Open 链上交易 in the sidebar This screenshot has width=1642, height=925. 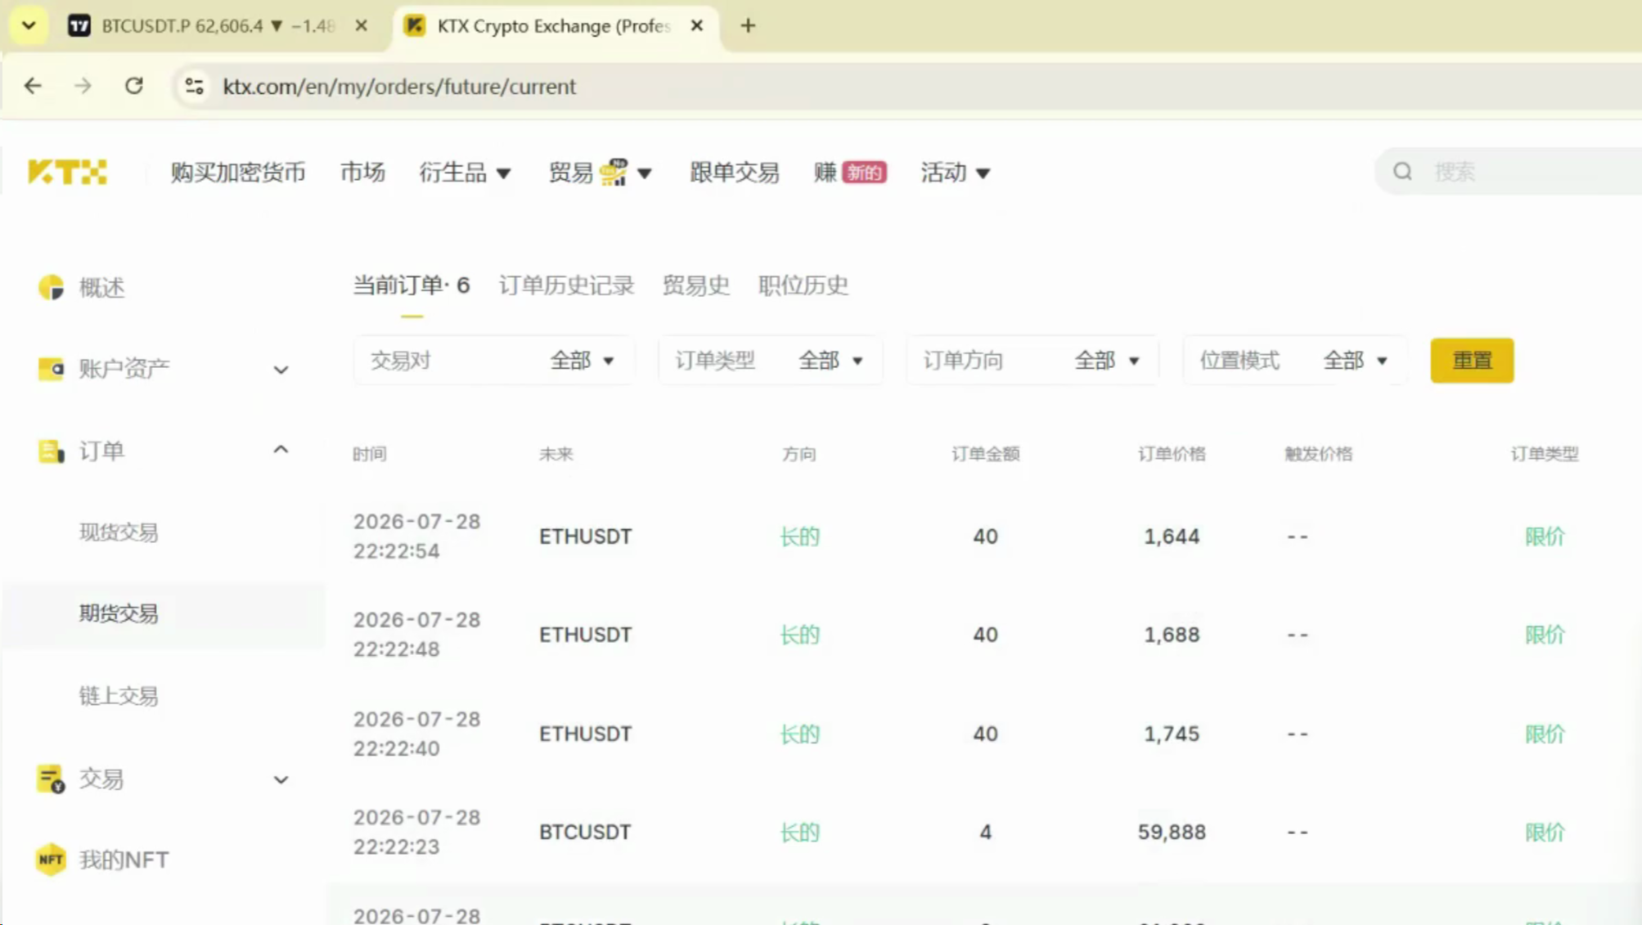click(x=119, y=696)
